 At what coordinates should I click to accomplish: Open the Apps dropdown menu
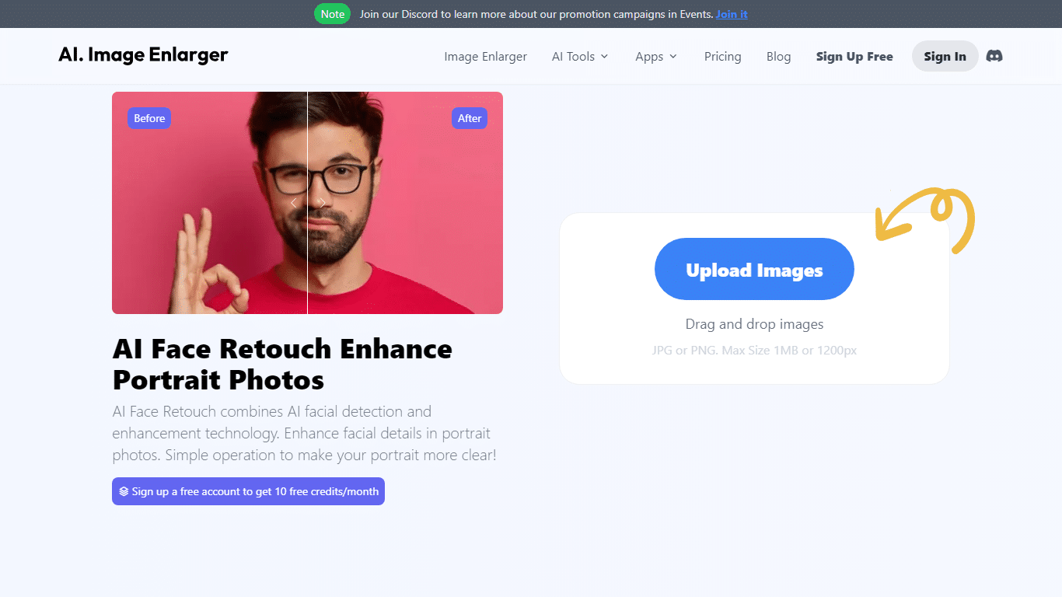click(x=656, y=57)
